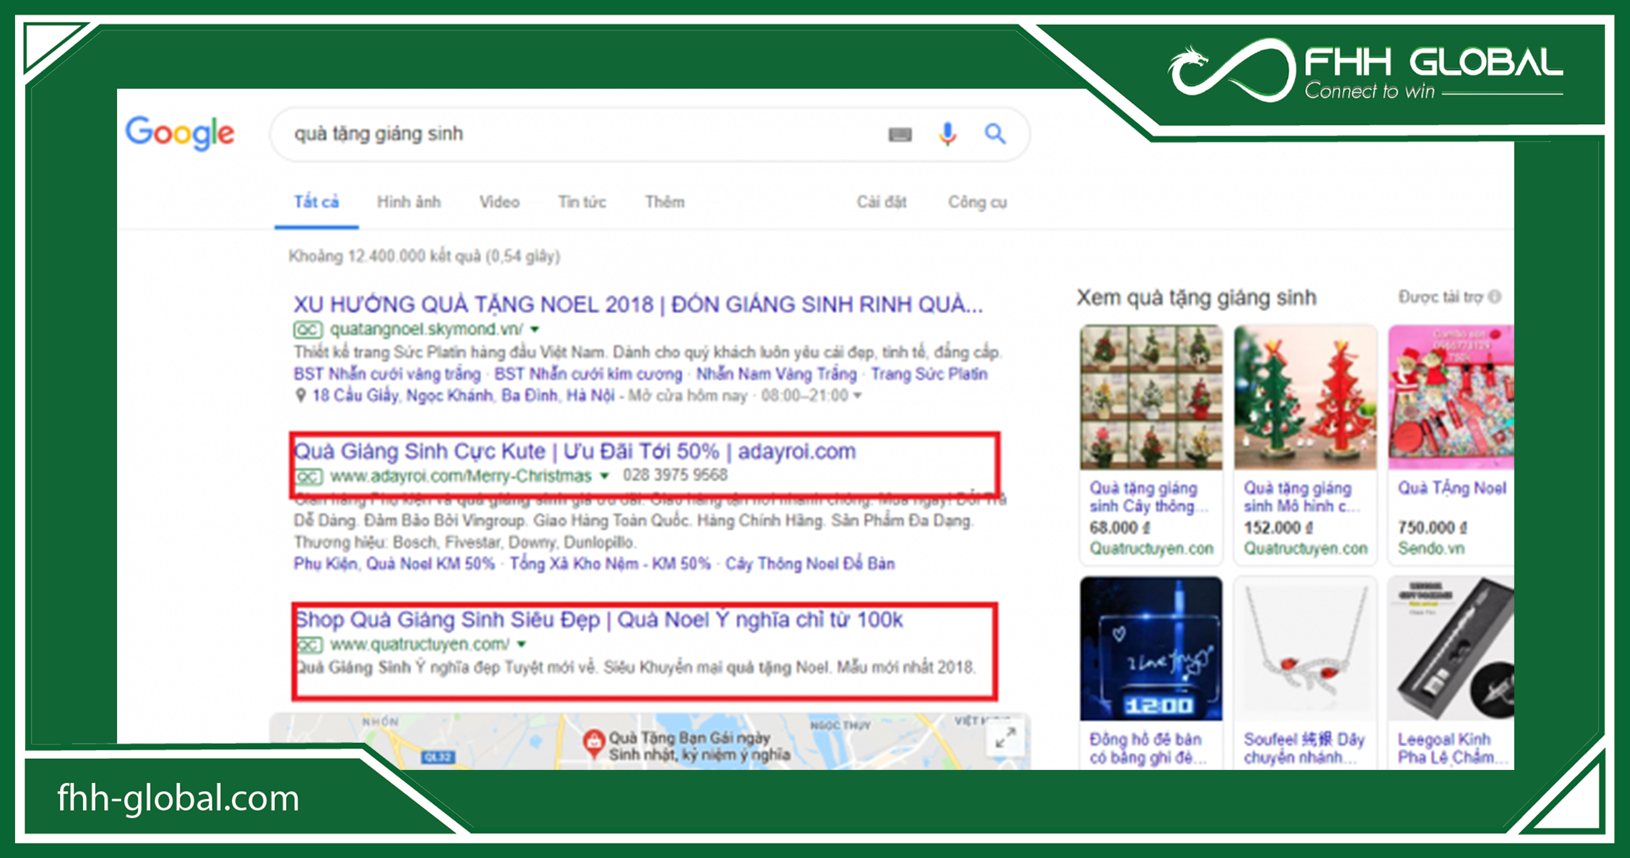This screenshot has width=1630, height=858.
Task: Open the Công cụ menu
Action: (977, 202)
